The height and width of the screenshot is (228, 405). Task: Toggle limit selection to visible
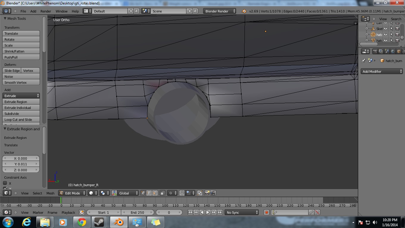(x=163, y=193)
